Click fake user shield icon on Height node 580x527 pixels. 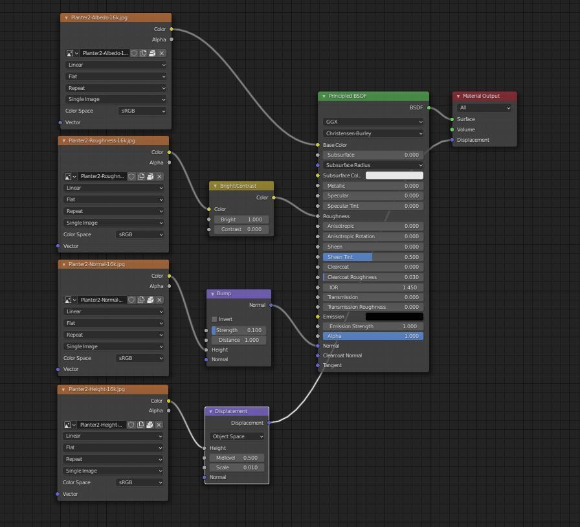click(131, 425)
